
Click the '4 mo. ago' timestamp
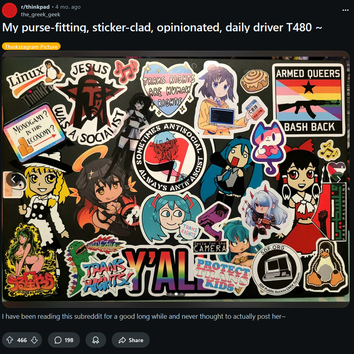pyautogui.click(x=68, y=7)
